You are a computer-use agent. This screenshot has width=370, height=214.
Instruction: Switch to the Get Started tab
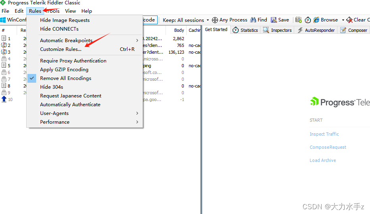[216, 29]
